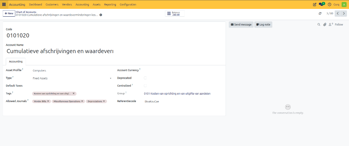Click the Account Name field
349x146 pixels.
tap(60, 51)
